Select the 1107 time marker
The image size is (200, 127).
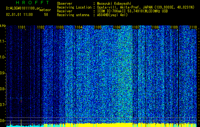136,27
